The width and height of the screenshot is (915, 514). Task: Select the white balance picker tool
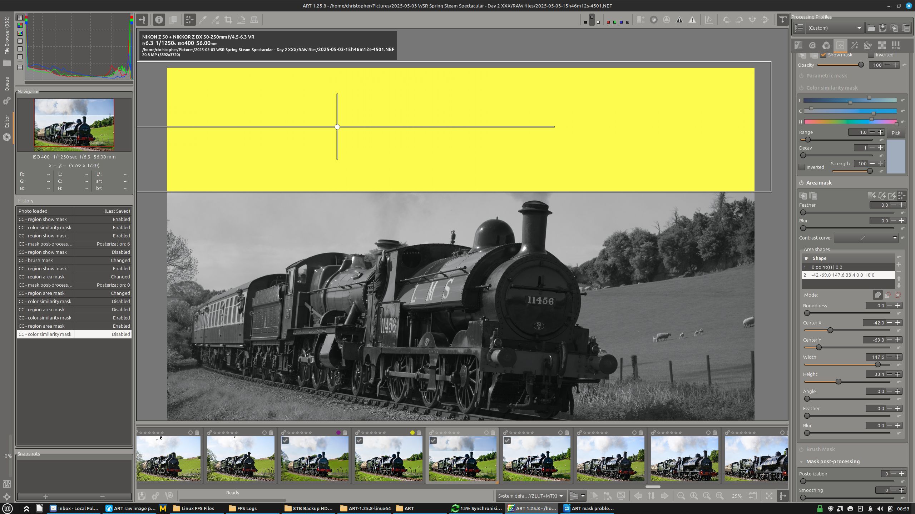pos(203,20)
